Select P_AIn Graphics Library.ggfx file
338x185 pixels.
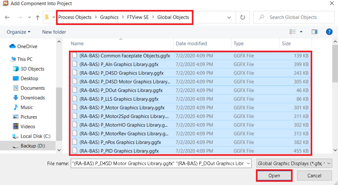click(x=190, y=64)
